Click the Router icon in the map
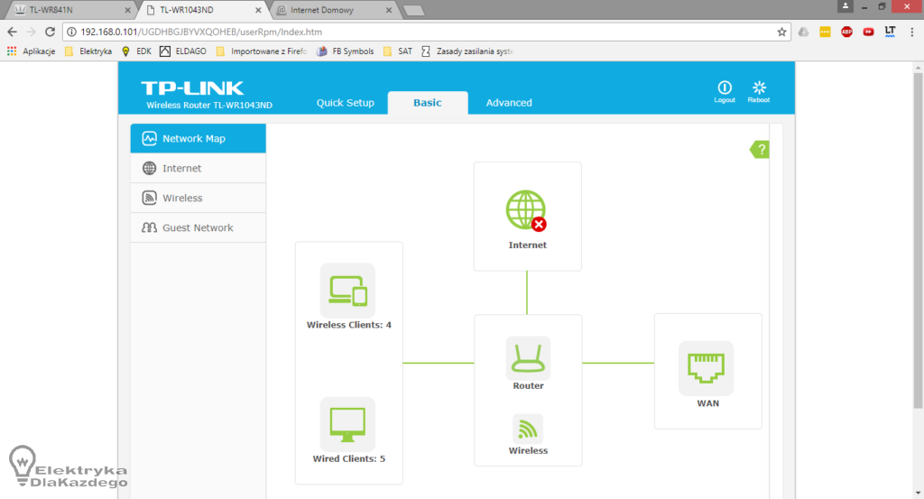 tap(528, 358)
